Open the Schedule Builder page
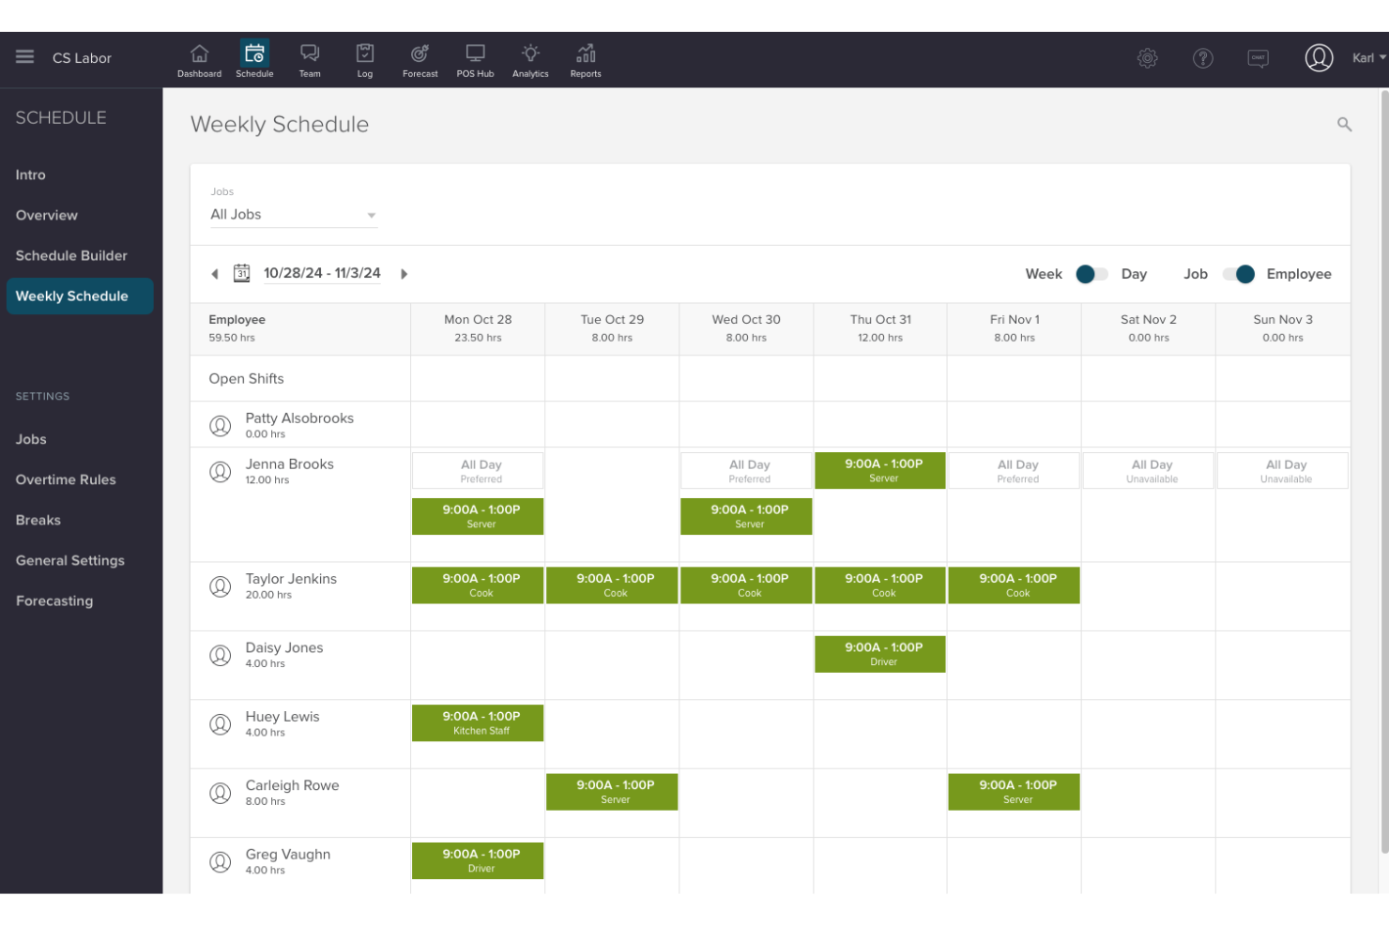 coord(71,255)
